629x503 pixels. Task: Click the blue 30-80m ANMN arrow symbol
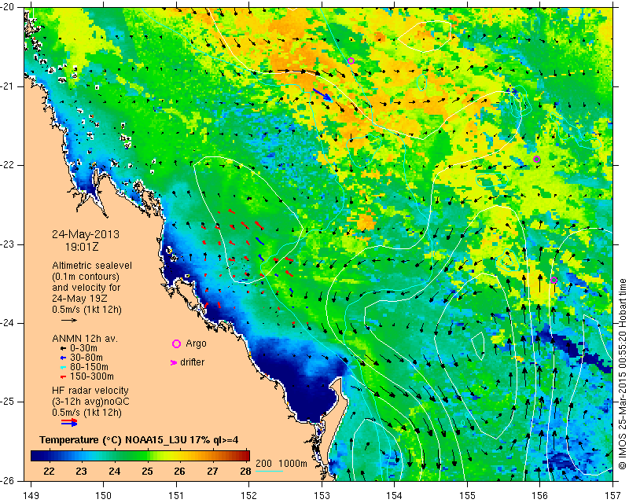63,358
